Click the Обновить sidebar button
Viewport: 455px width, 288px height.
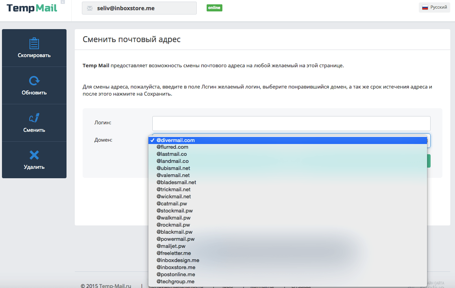34,85
